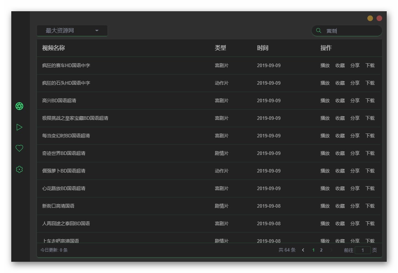Viewport: 398px width, 273px height.
Task: Share 人再囧途之泰囧BD国语
Action: [x=355, y=223]
